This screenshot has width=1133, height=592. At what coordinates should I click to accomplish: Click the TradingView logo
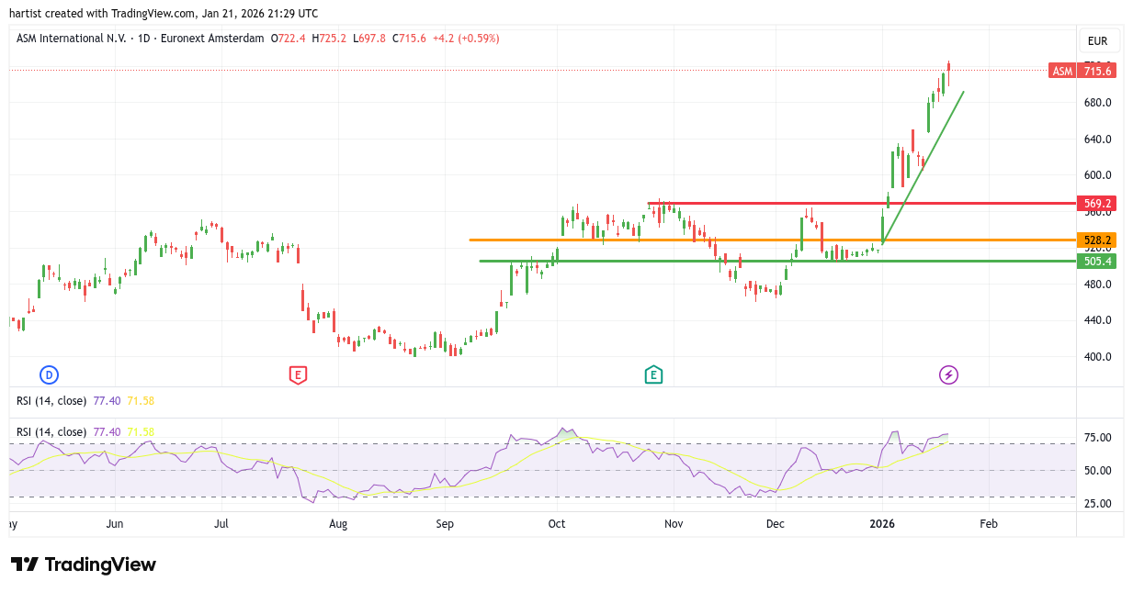(84, 564)
